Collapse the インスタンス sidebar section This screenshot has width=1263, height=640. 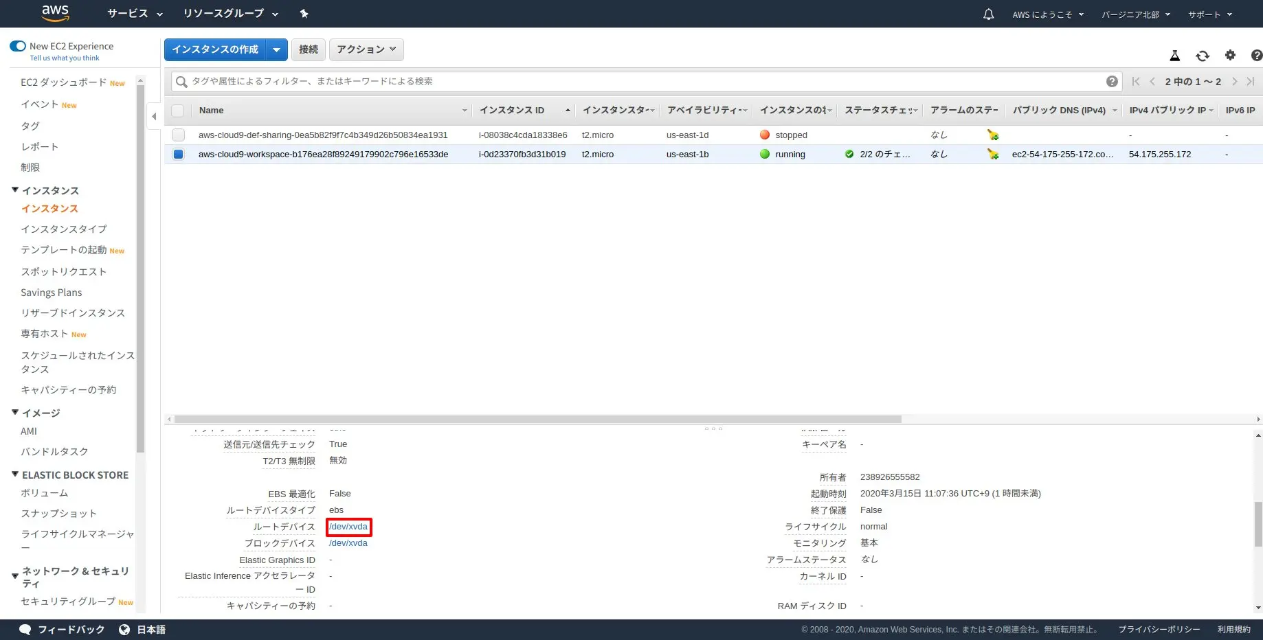tap(15, 190)
